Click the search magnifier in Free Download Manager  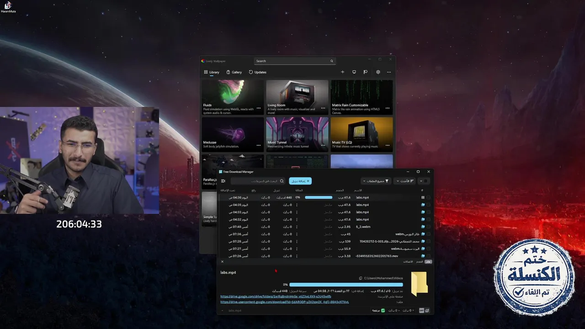click(282, 181)
